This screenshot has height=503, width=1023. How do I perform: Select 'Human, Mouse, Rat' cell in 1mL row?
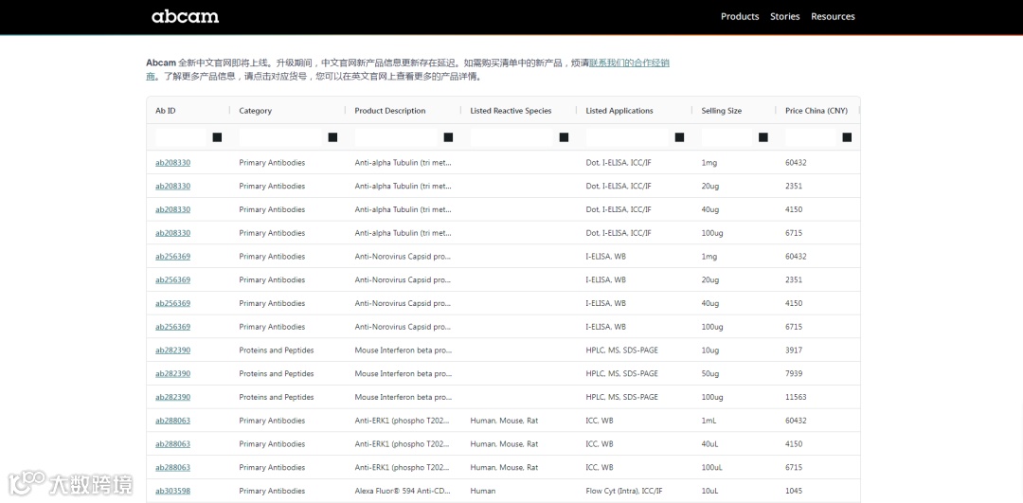[504, 421]
